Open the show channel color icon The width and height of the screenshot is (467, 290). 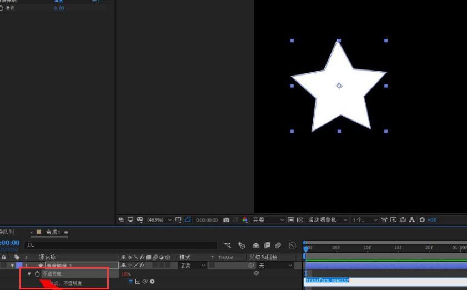(x=245, y=220)
